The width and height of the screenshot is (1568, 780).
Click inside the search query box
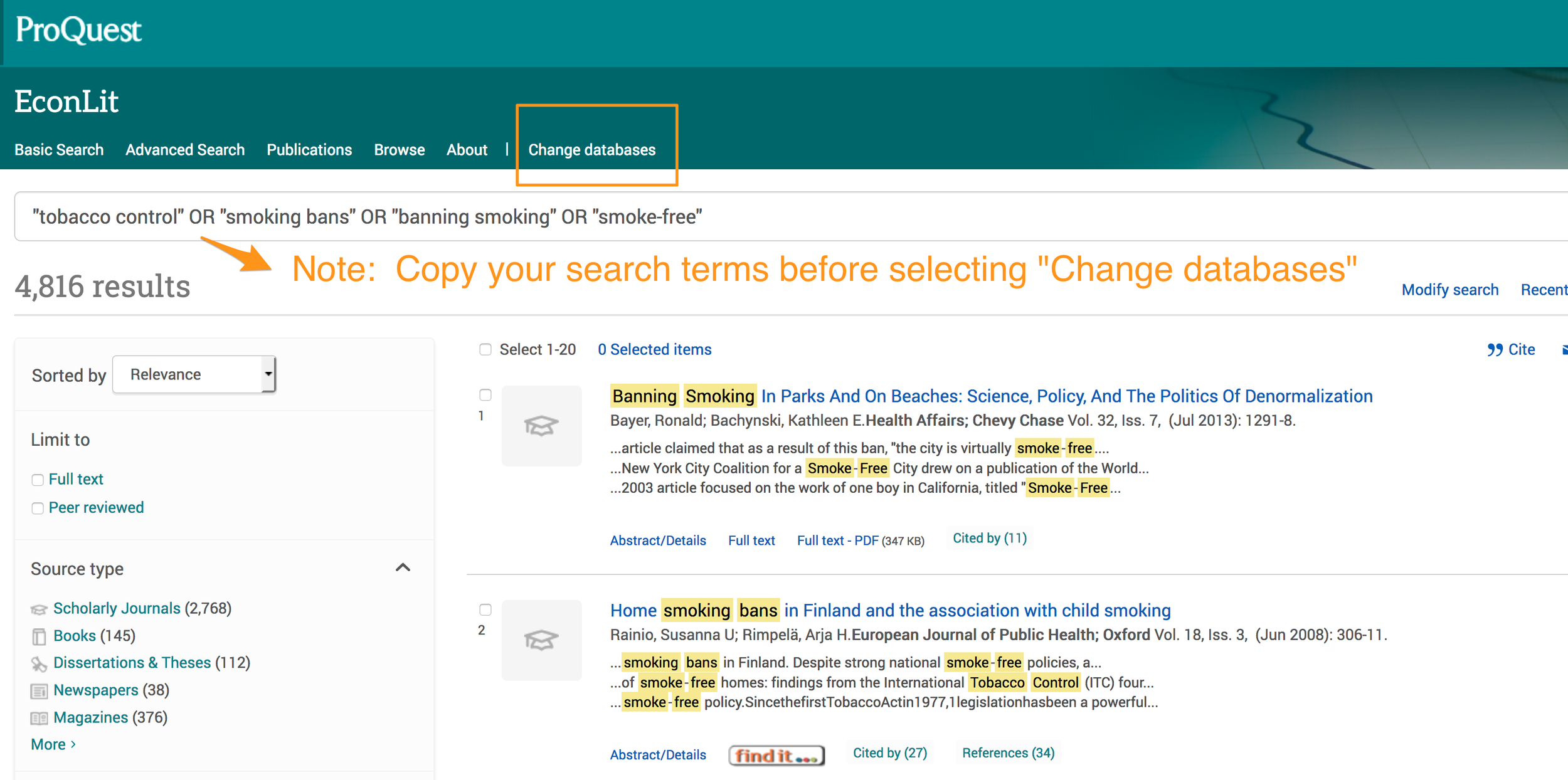coord(791,216)
